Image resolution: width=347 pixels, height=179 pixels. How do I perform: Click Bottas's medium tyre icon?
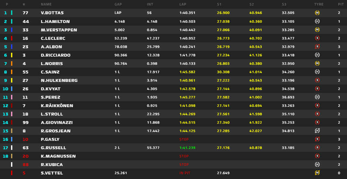pos(317,13)
